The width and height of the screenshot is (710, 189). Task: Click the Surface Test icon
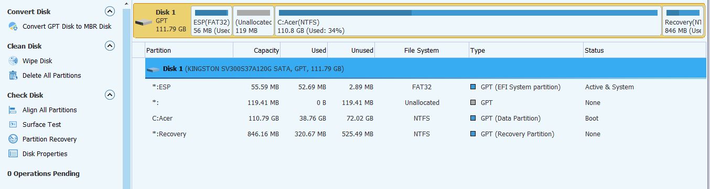coord(13,124)
